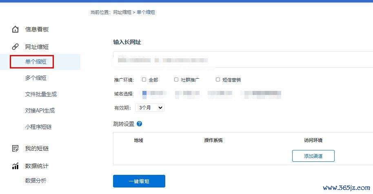Click the 推广环境 label

pyautogui.click(x=124, y=80)
